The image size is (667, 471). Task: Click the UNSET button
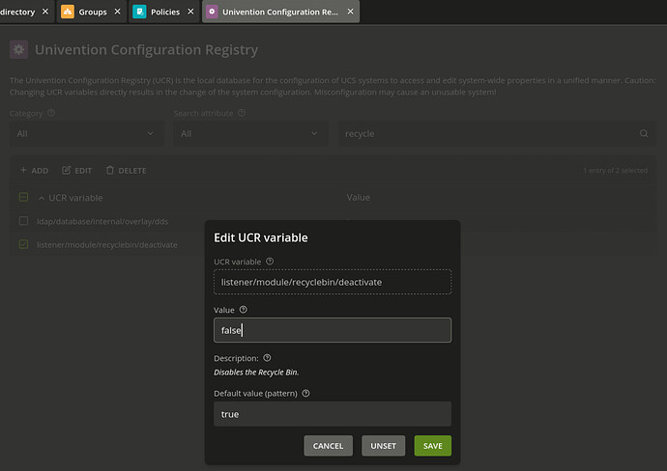(383, 446)
